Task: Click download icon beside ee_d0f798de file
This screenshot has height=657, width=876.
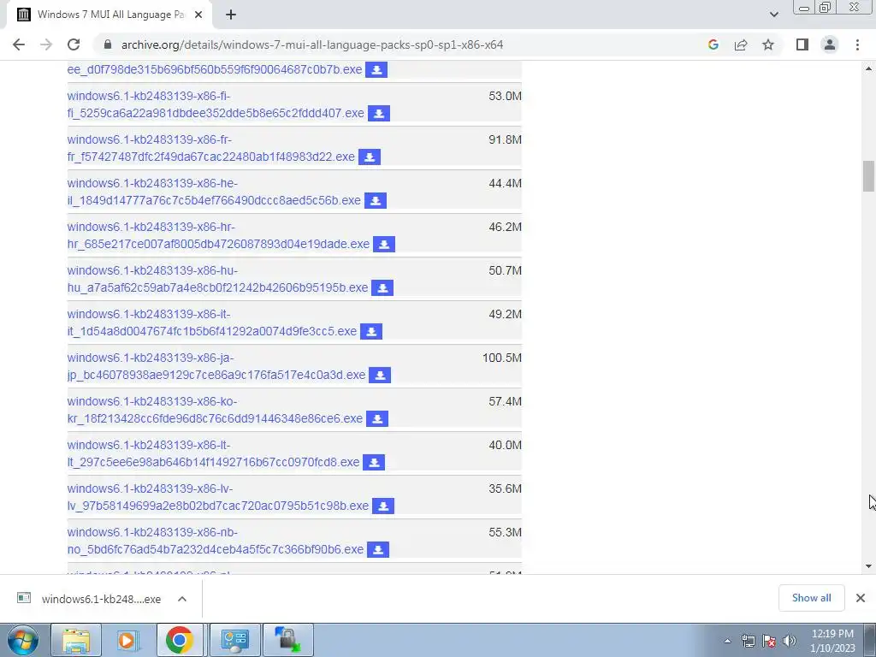Action: click(376, 70)
